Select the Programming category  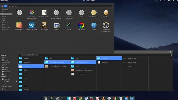click(6, 23)
